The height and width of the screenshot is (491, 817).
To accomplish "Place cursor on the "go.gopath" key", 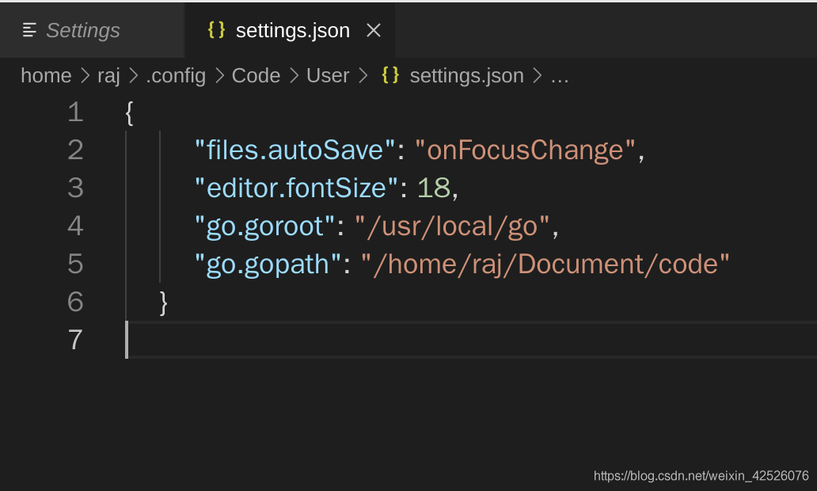I will click(268, 264).
